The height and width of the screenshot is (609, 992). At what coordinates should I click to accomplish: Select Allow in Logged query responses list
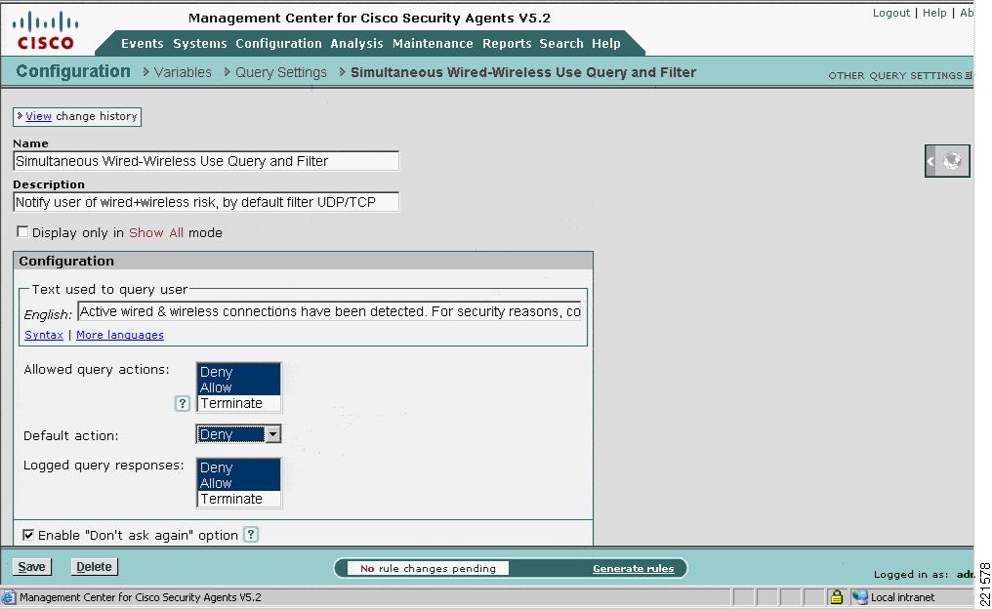[x=238, y=482]
